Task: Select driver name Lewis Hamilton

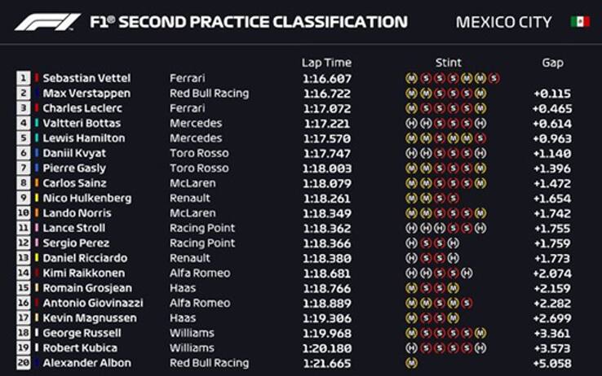Action: coord(82,138)
